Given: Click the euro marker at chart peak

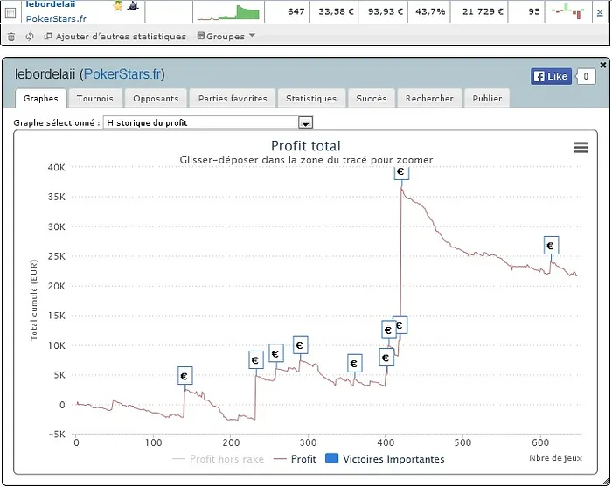Looking at the screenshot, I should coord(400,172).
